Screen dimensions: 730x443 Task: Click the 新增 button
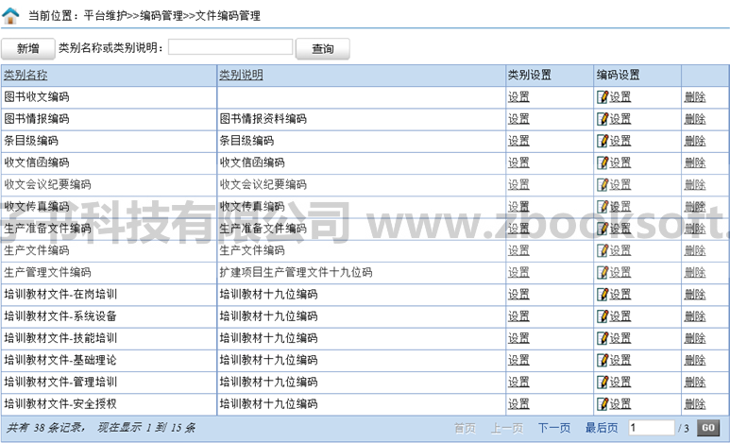point(28,48)
